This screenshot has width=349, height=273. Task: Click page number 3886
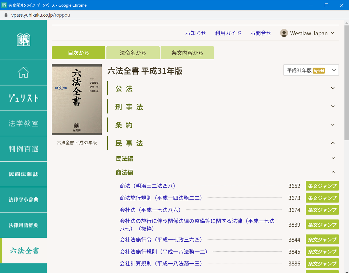(x=294, y=264)
